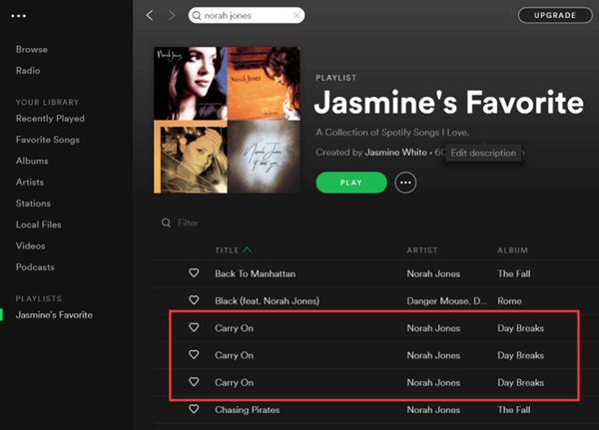Click the UPGRADE button
This screenshot has height=430, width=599.
(x=555, y=15)
